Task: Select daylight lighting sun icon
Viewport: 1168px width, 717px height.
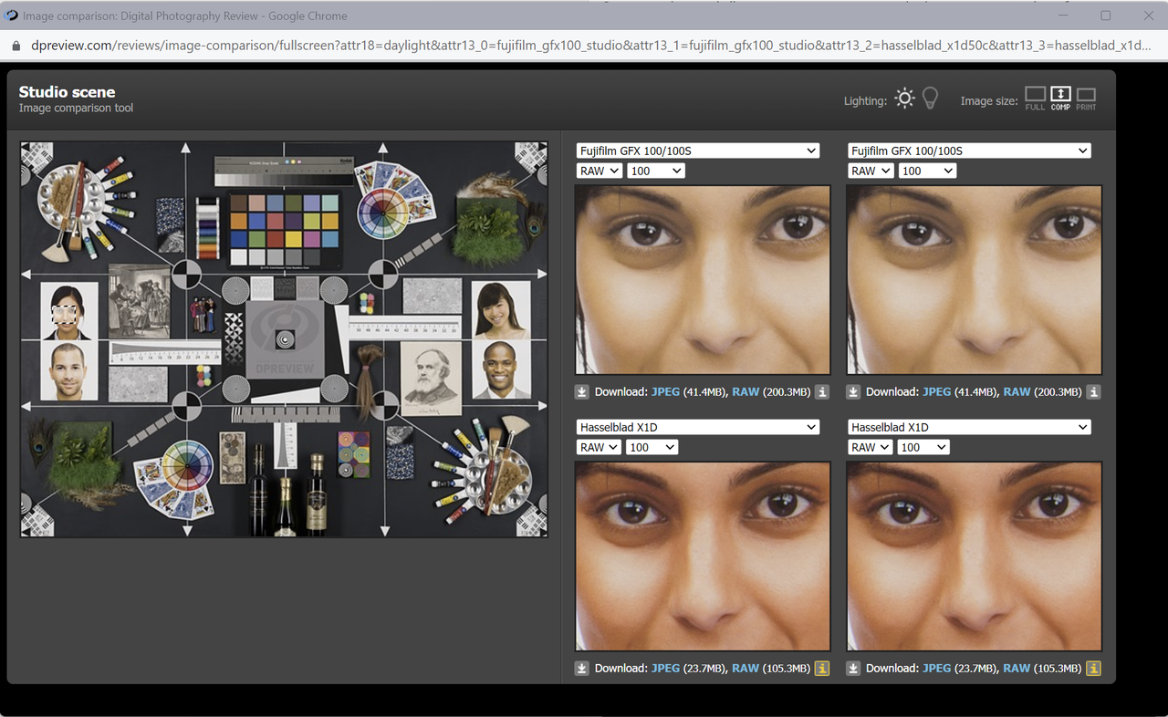Action: pyautogui.click(x=904, y=99)
